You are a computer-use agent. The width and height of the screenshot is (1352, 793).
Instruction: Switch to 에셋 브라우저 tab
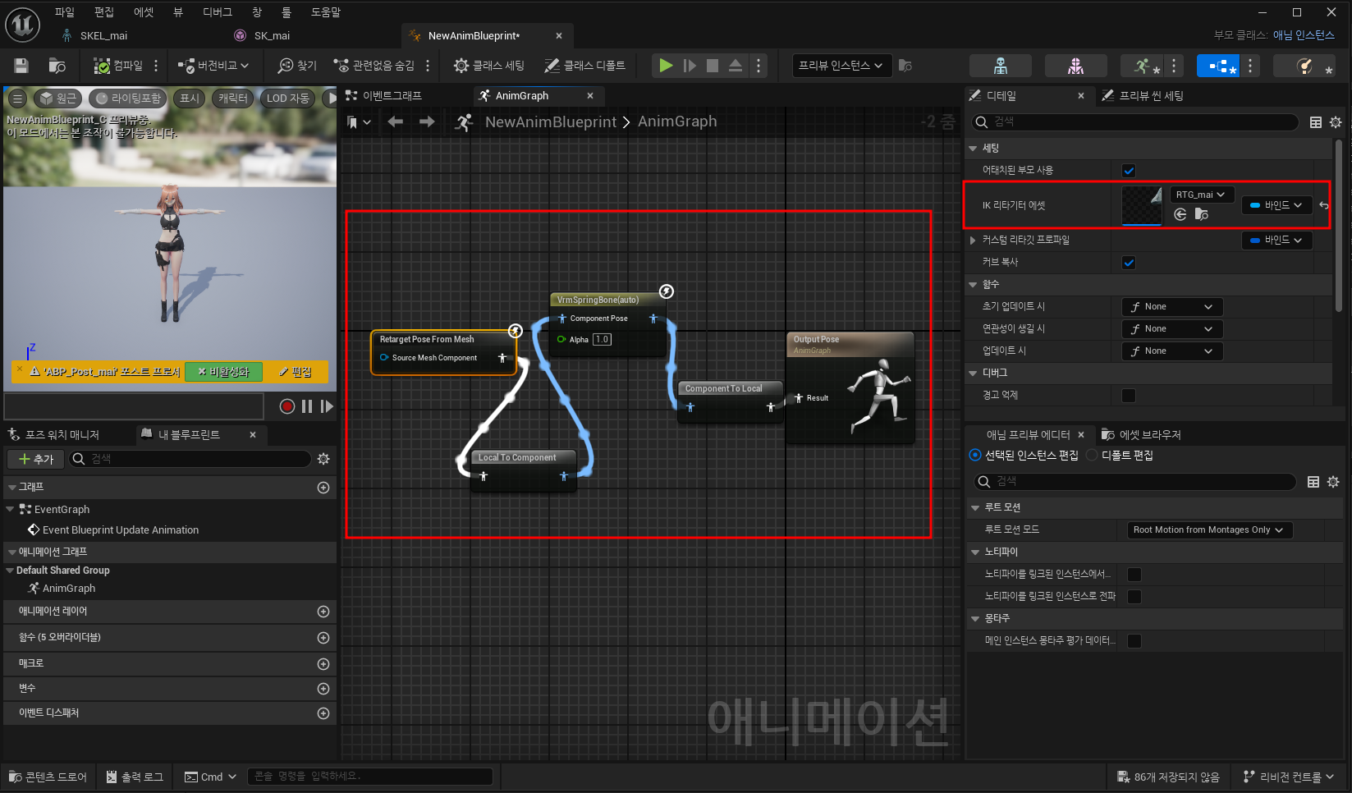(x=1141, y=435)
